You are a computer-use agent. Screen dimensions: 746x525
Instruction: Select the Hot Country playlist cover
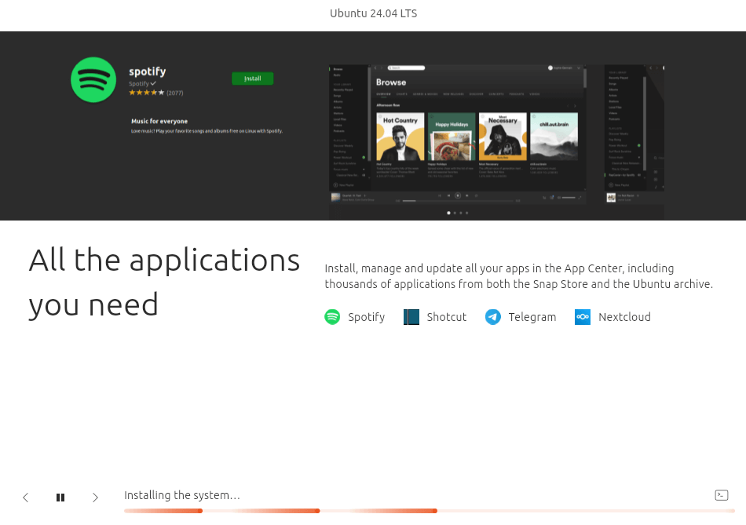click(400, 137)
